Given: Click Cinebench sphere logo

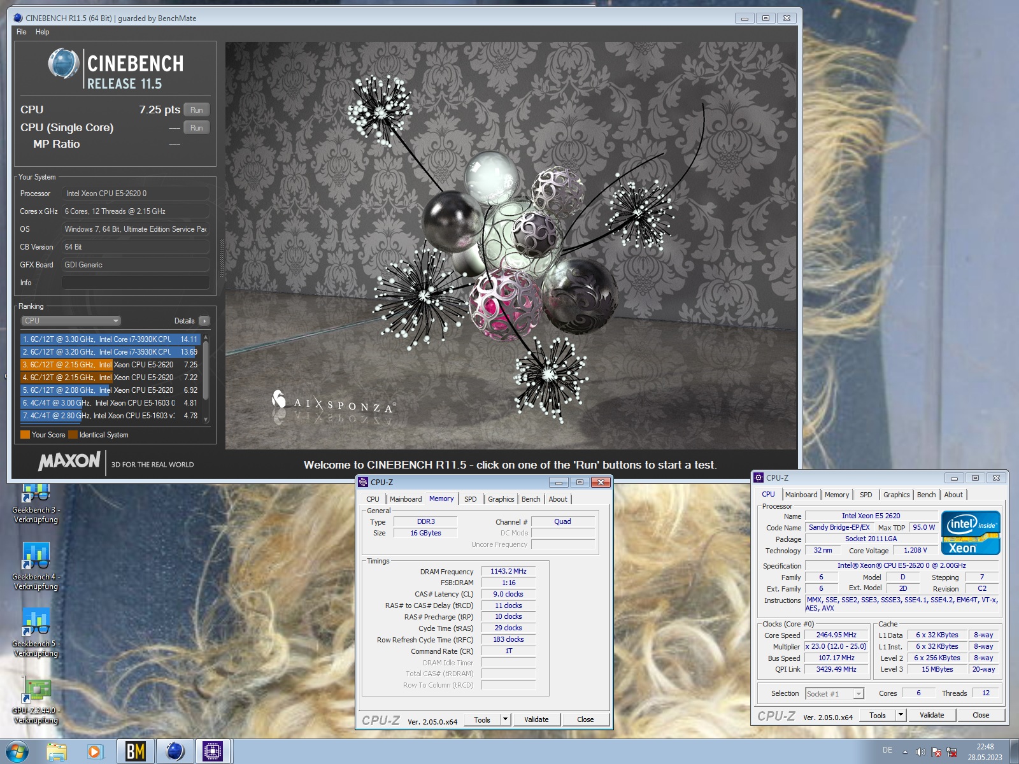Looking at the screenshot, I should pos(63,64).
